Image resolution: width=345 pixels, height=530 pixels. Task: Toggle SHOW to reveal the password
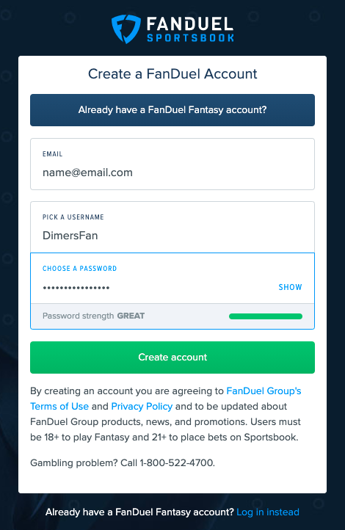point(290,287)
